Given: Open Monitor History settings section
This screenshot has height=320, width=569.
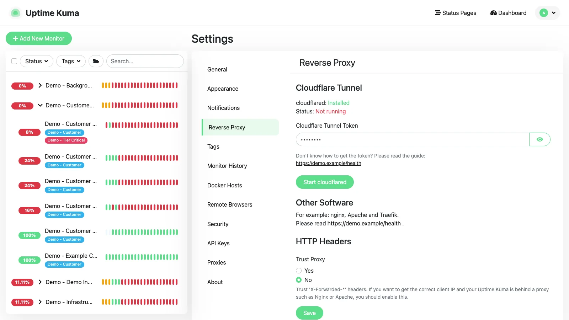Looking at the screenshot, I should click(x=240, y=166).
